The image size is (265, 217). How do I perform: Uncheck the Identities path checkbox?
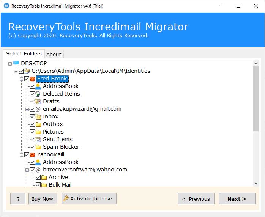click(21, 71)
